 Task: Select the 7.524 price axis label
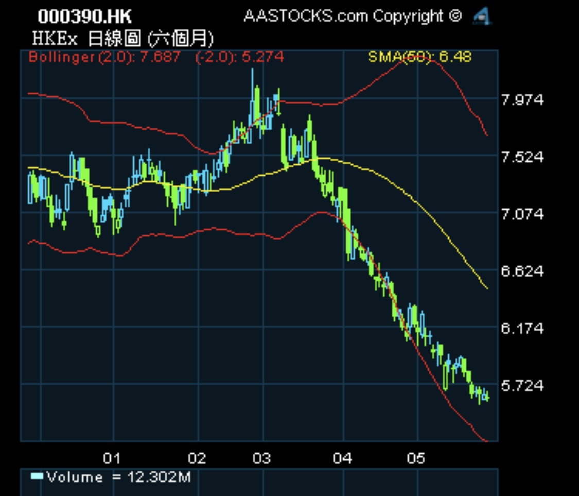(522, 157)
